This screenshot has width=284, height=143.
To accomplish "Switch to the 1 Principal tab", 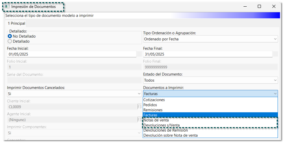I will pyautogui.click(x=16, y=23).
